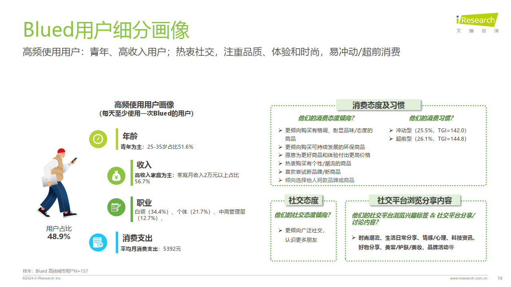Click the 收入 heading

click(144, 165)
